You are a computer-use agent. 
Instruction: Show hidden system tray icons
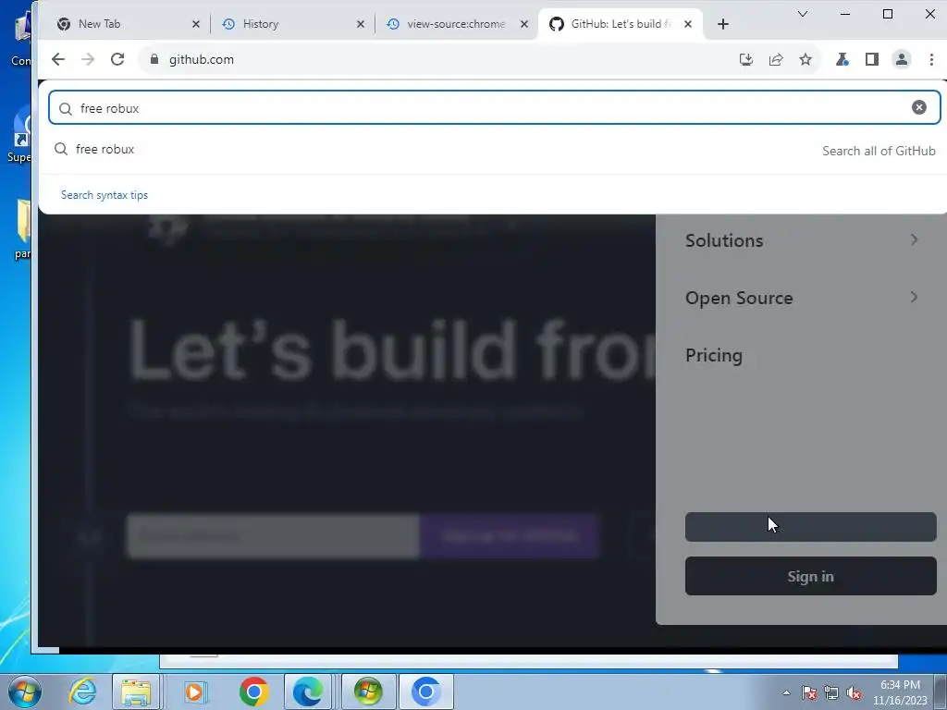click(786, 692)
